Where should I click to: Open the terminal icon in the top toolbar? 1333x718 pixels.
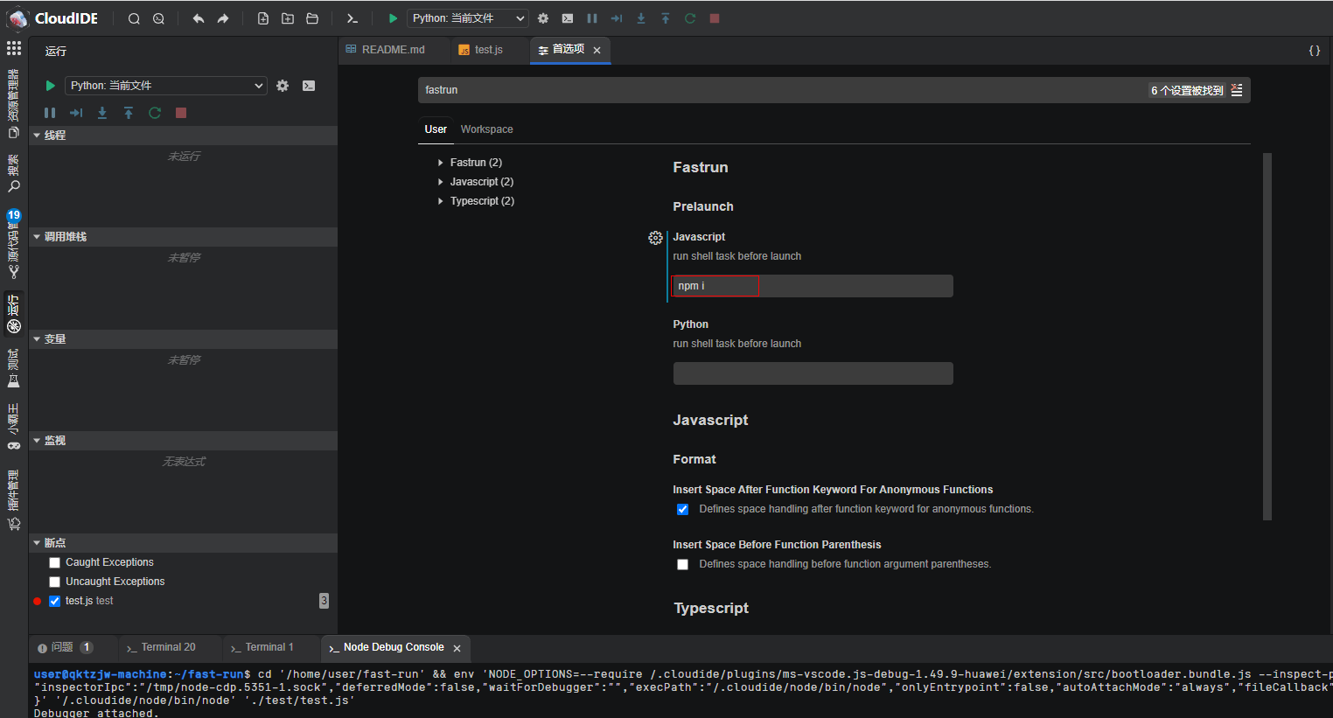352,18
